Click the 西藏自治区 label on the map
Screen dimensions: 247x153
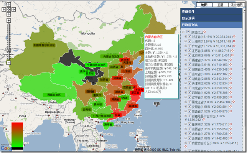point(54,95)
